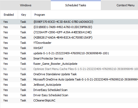Screen dimensions: 138x108
Task: Select the DriverEasy Scheduled Scan entry
Action: click(x=69, y=90)
